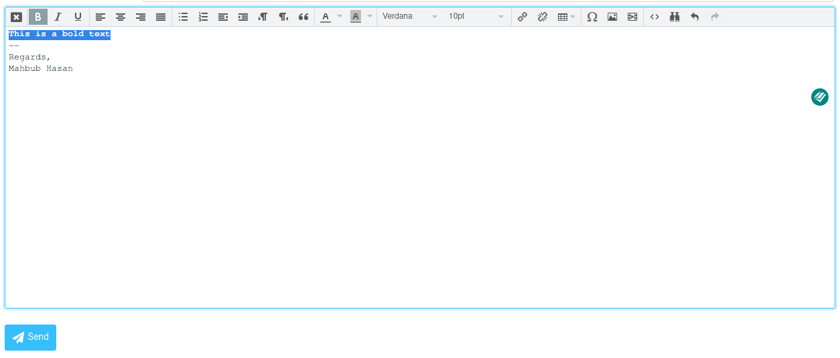Remove link icon

tap(543, 17)
